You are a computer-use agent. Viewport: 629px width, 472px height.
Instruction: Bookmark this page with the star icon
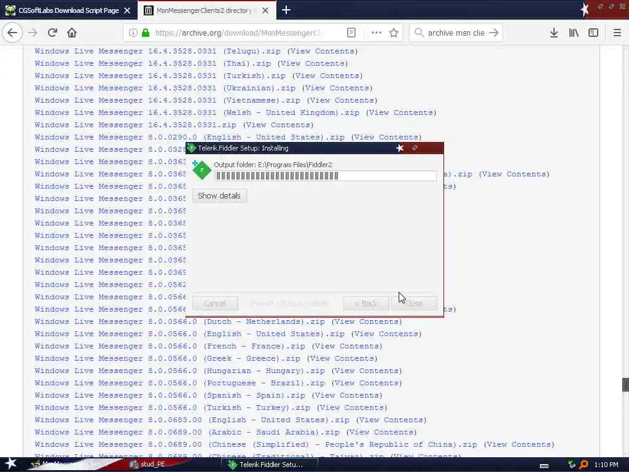click(394, 33)
